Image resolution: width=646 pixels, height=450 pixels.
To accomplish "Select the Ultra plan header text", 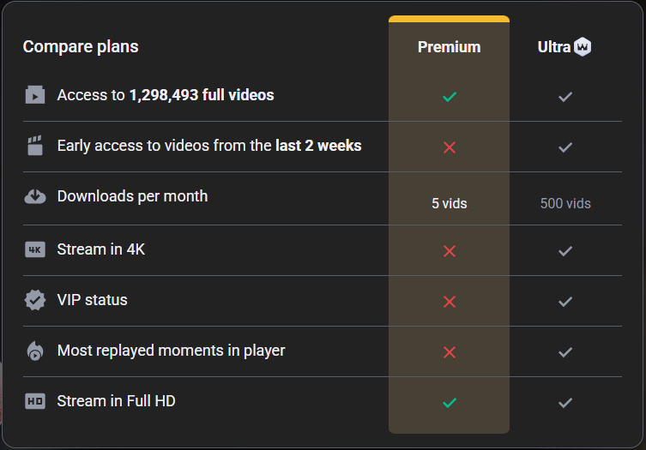I will tap(553, 47).
